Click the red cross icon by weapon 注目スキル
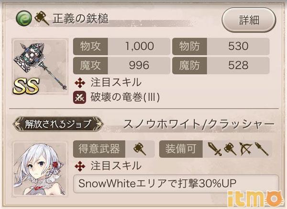This screenshot has height=209, width=287. tap(80, 83)
